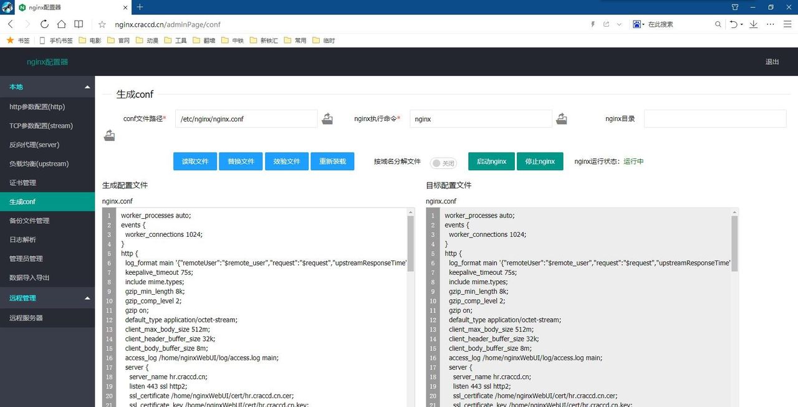Click the file picker icon beside conf文件路径
This screenshot has height=407, width=798.
click(x=327, y=118)
